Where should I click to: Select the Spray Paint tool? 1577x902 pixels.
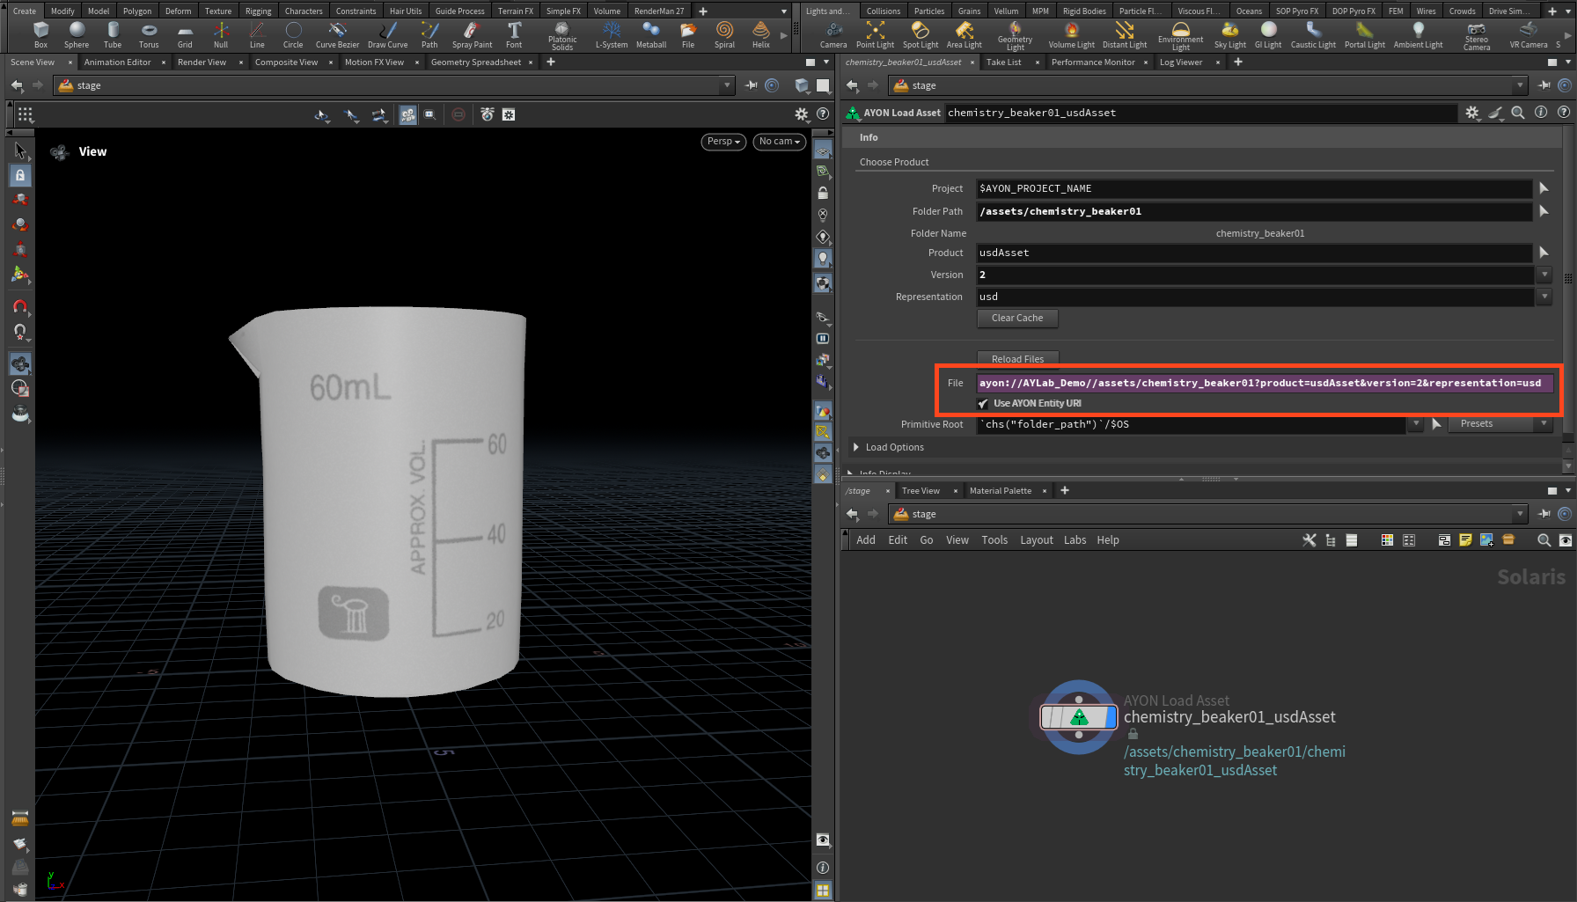coord(472,35)
